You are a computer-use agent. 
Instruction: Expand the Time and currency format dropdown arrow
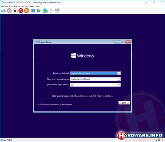(x=119, y=79)
